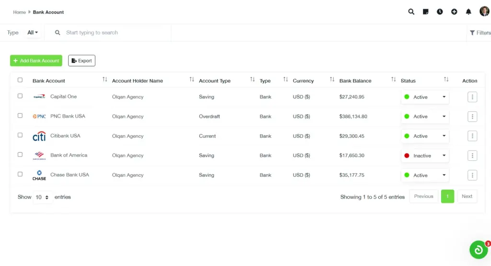Click Overdraft account type cell
This screenshot has height=266, width=491.
tap(210, 116)
